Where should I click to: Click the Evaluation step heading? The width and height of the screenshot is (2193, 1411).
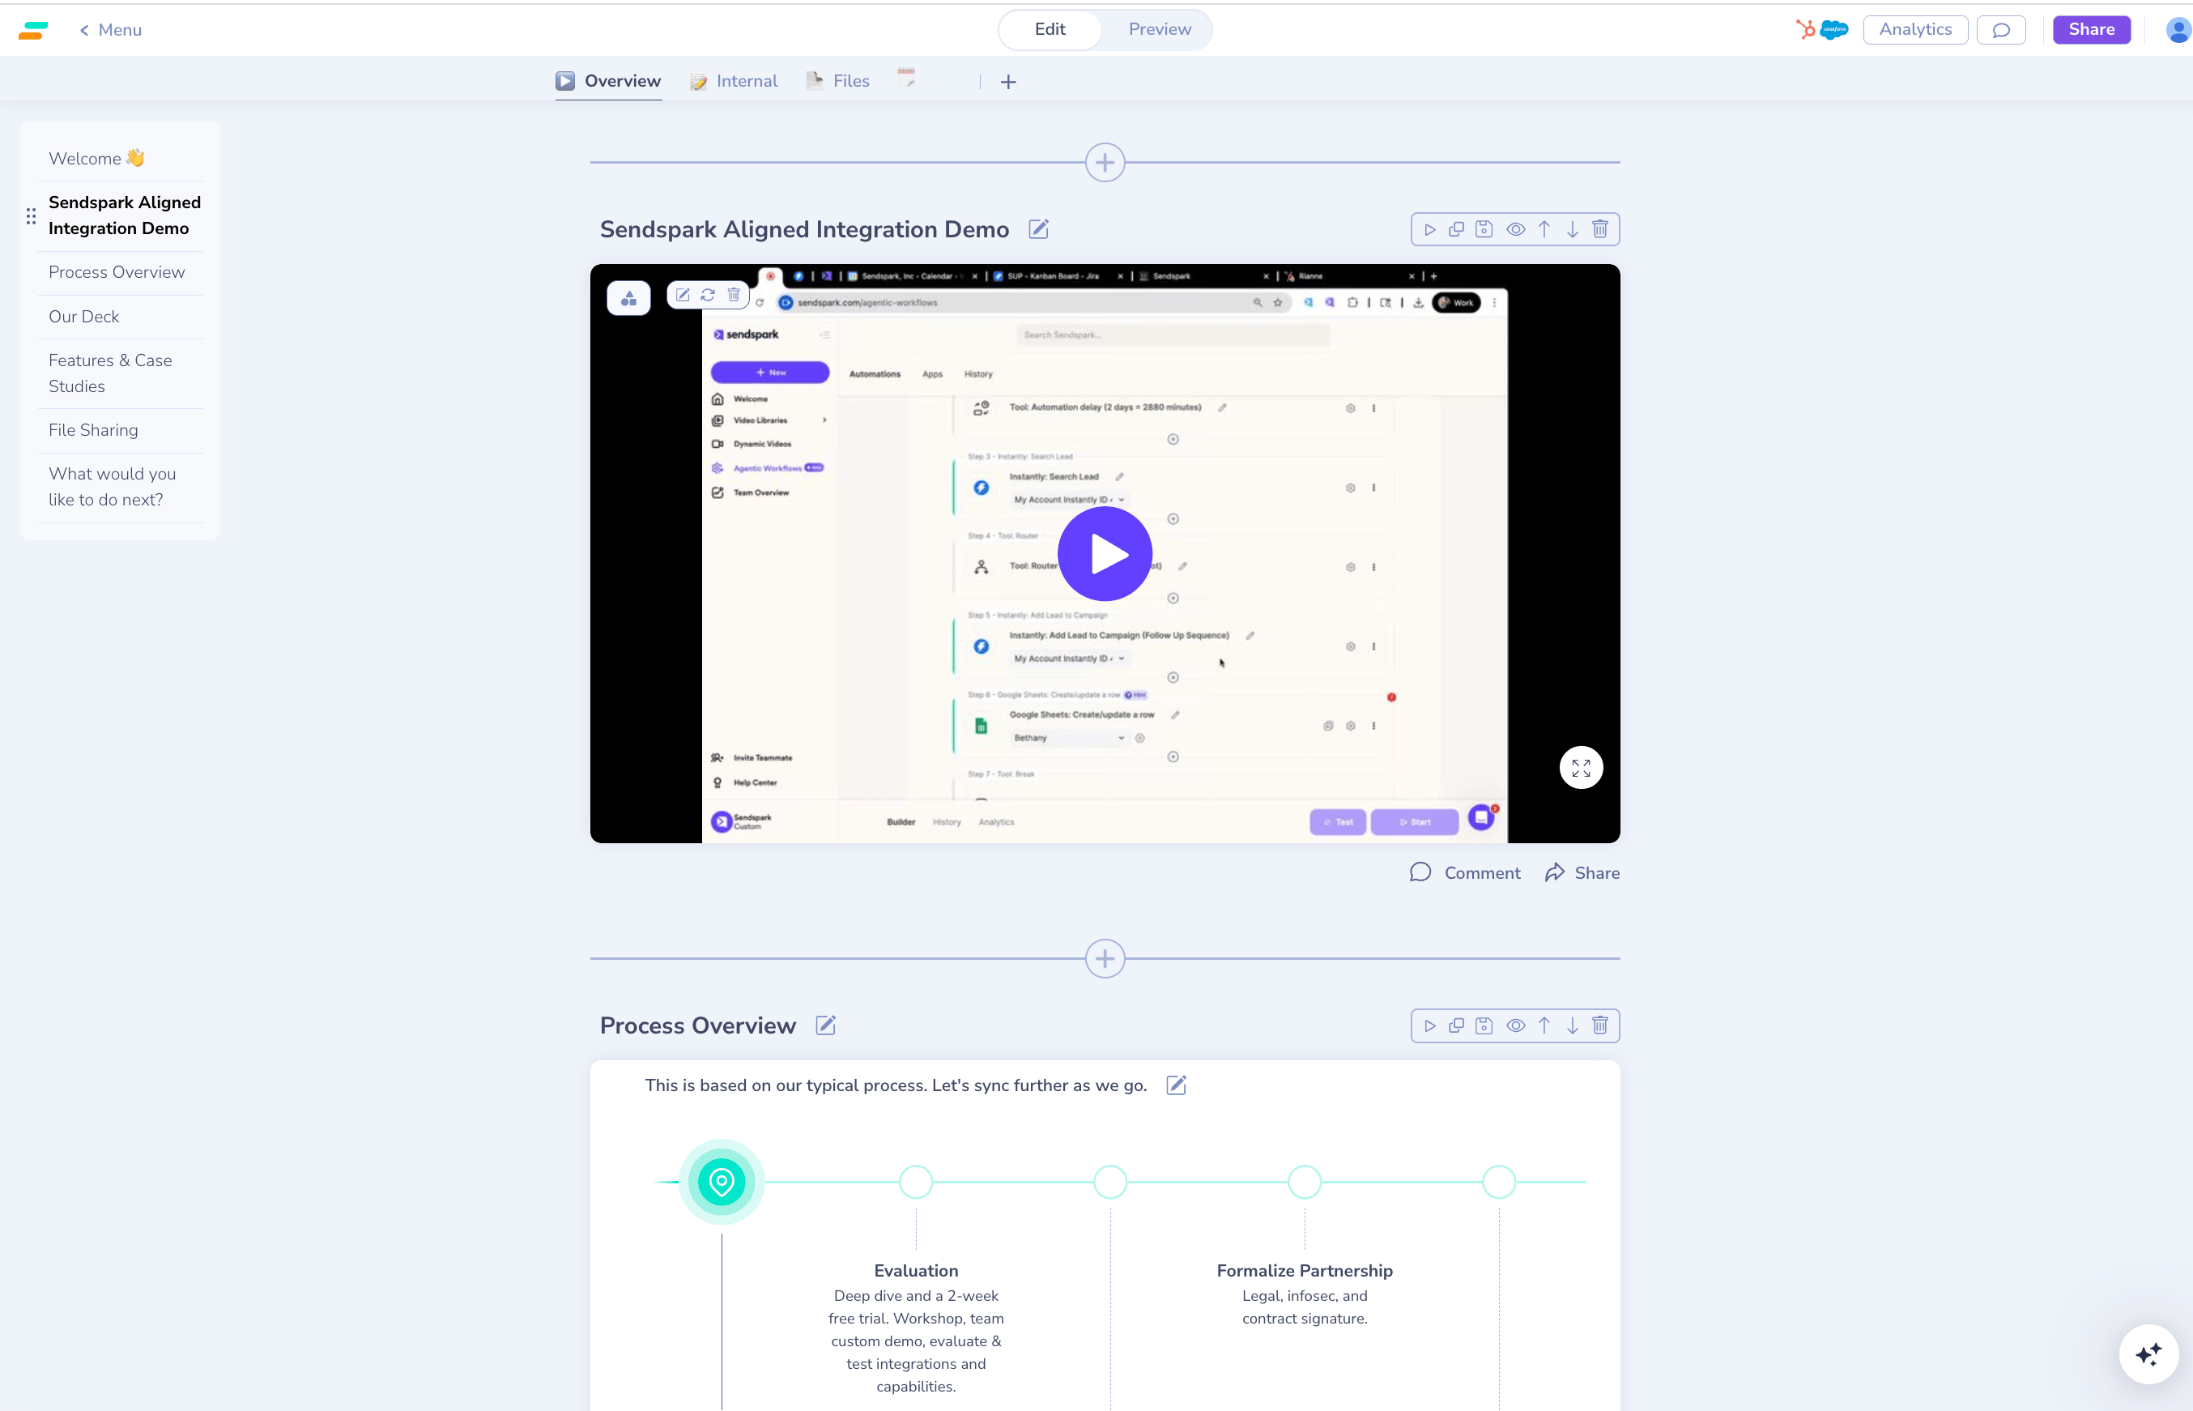point(916,1271)
